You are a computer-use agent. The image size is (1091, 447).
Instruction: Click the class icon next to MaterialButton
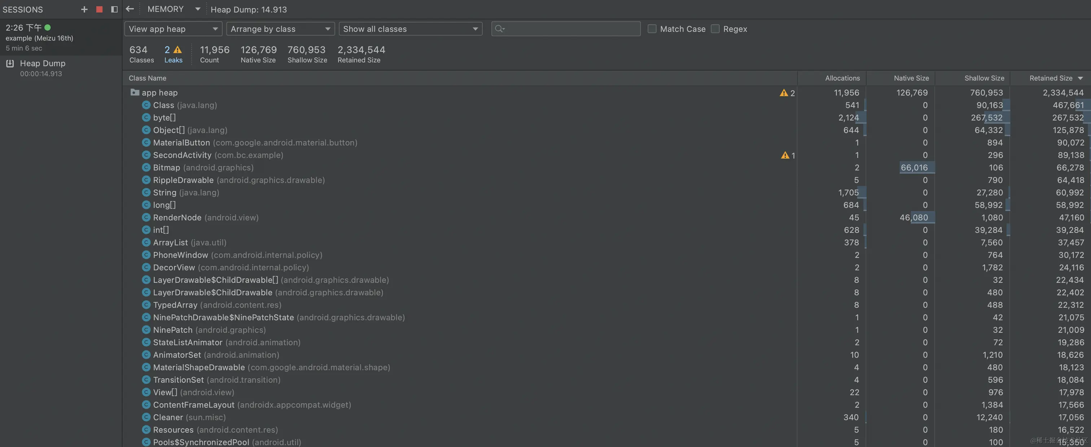(146, 143)
